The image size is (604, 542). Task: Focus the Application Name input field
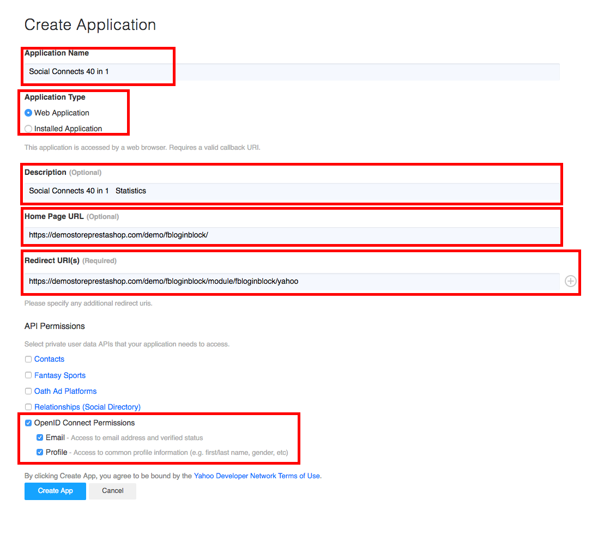click(x=292, y=72)
